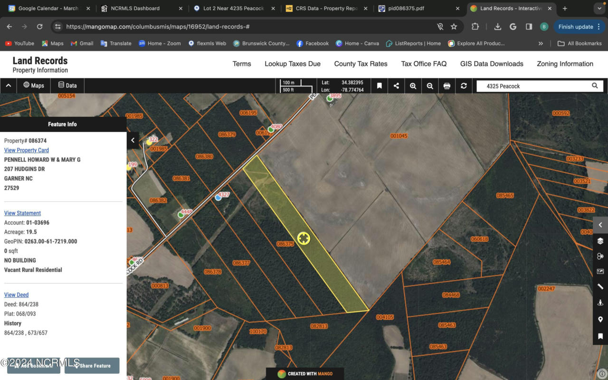Image resolution: width=608 pixels, height=380 pixels.
Task: Open Chrome downloads icon
Action: [x=497, y=27]
